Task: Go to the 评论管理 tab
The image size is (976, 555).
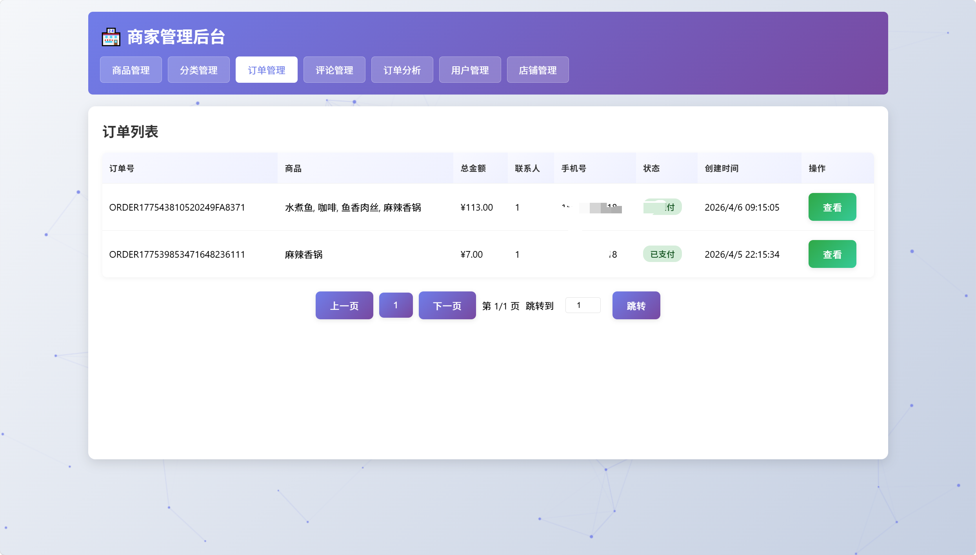Action: point(334,70)
